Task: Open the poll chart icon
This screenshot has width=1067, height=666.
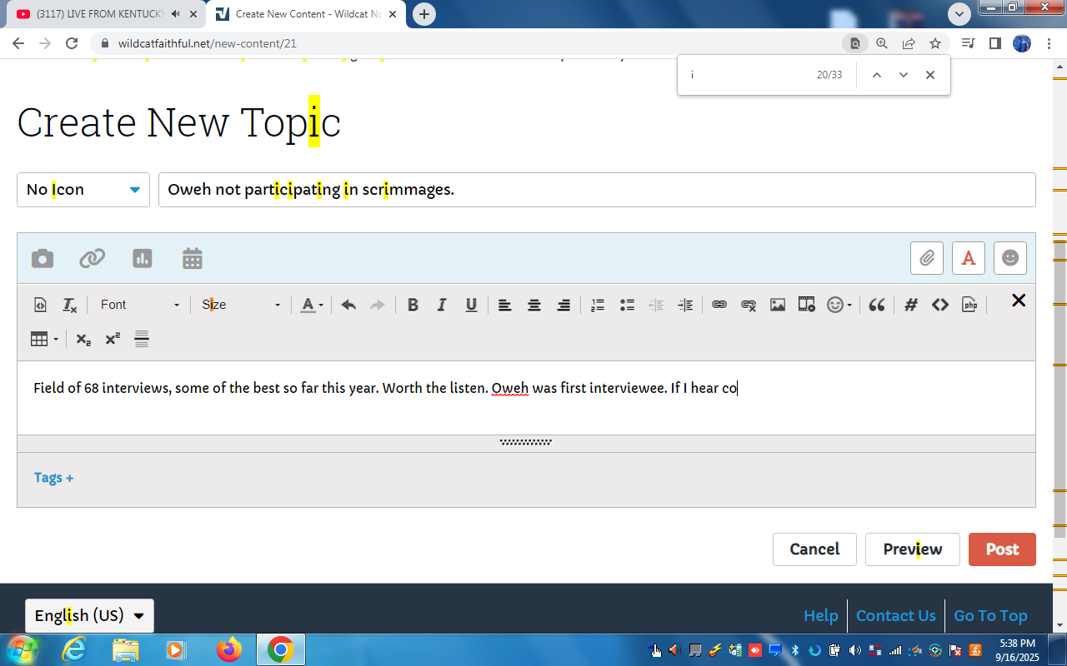Action: coord(143,259)
